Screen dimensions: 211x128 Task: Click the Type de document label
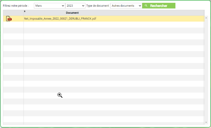coord(97,6)
